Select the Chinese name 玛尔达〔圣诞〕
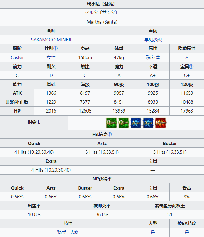Screen dimensions: 204x237 pyautogui.click(x=102, y=4)
